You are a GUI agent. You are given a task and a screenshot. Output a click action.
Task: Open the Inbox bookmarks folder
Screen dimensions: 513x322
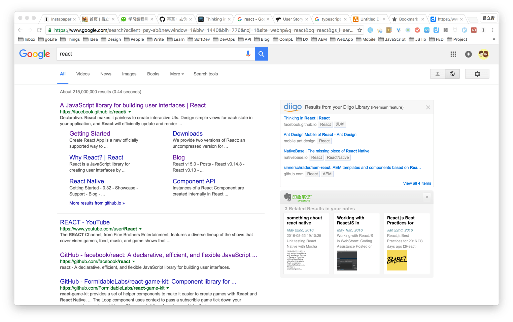27,39
